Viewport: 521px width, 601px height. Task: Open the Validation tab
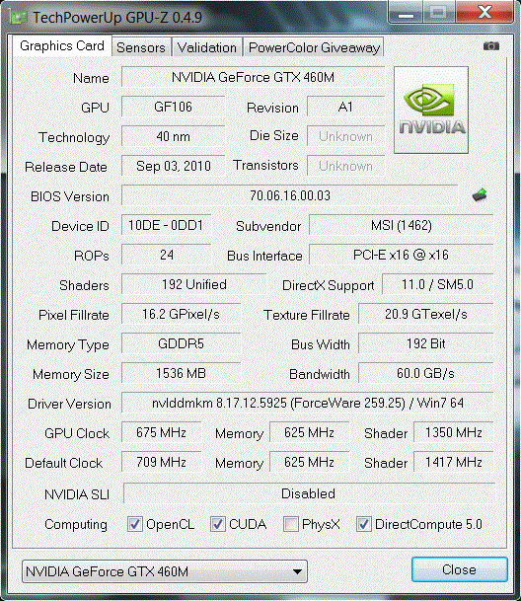[x=206, y=47]
